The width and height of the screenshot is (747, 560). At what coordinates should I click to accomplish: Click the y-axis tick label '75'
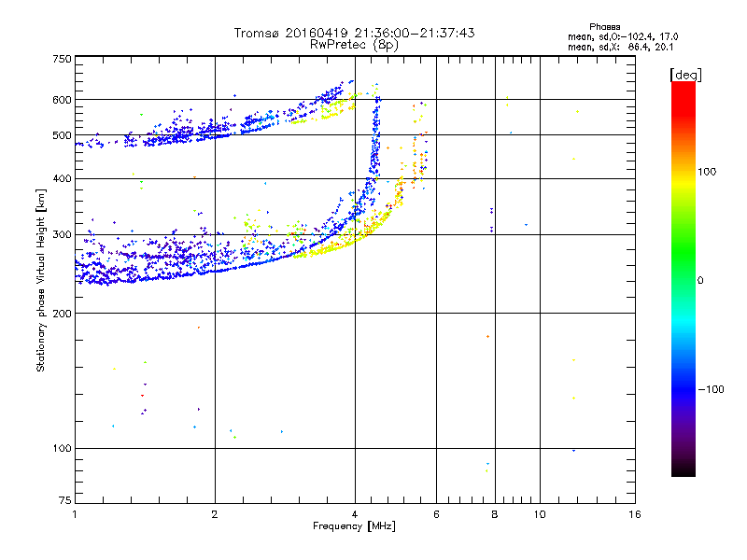click(65, 500)
